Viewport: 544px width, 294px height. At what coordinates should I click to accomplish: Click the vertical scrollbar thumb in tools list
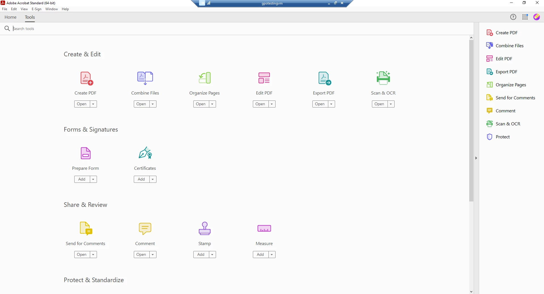coord(471,121)
